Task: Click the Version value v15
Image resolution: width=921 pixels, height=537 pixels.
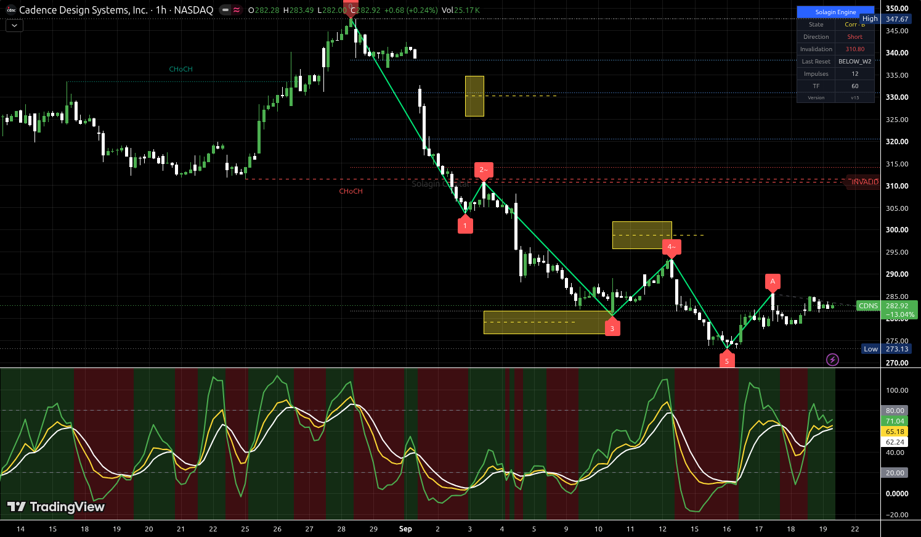Action: (854, 98)
